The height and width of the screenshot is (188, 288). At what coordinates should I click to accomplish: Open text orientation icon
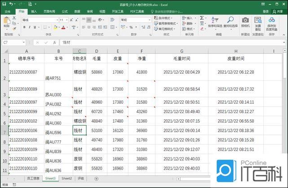pos(100,20)
